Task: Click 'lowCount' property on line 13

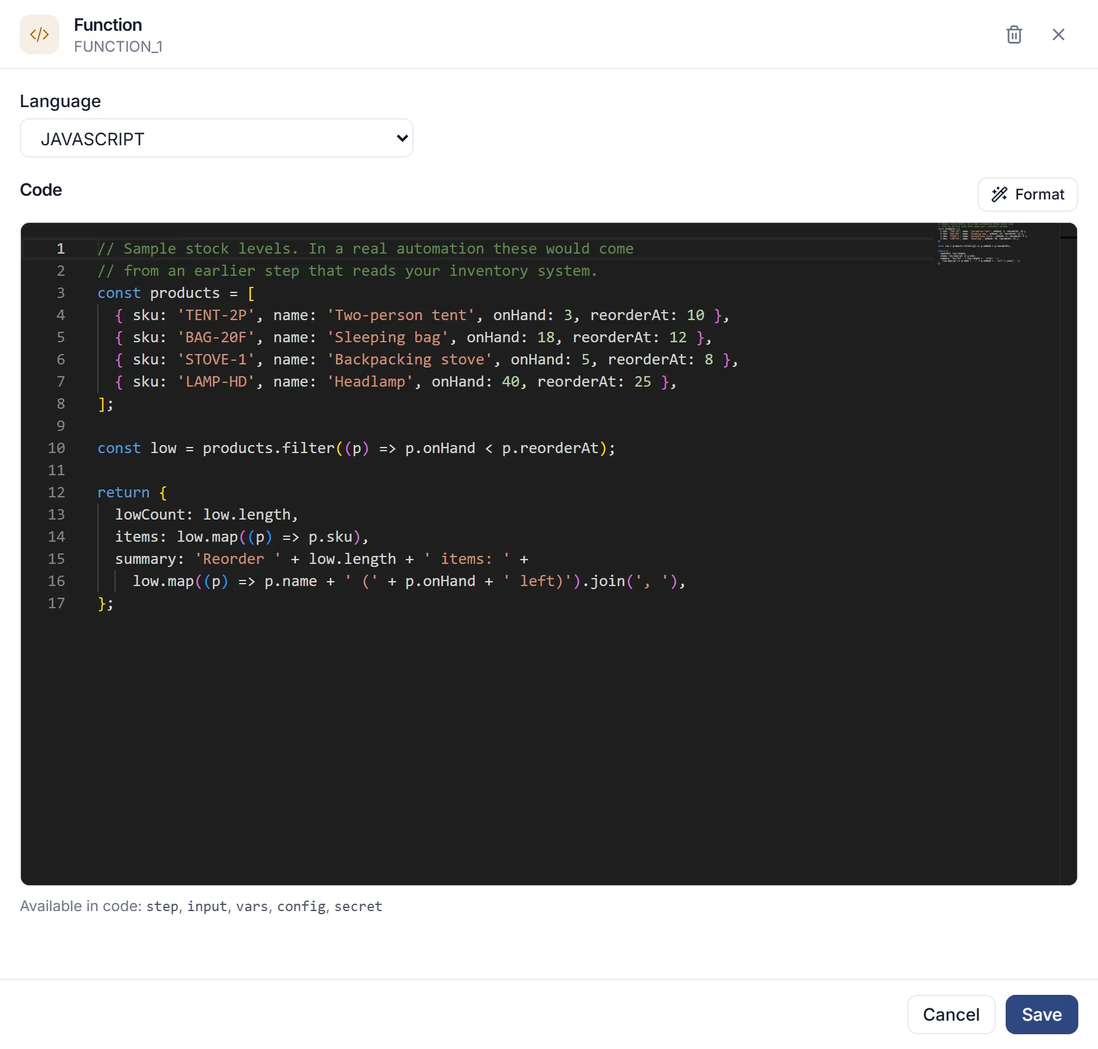Action: pos(150,515)
